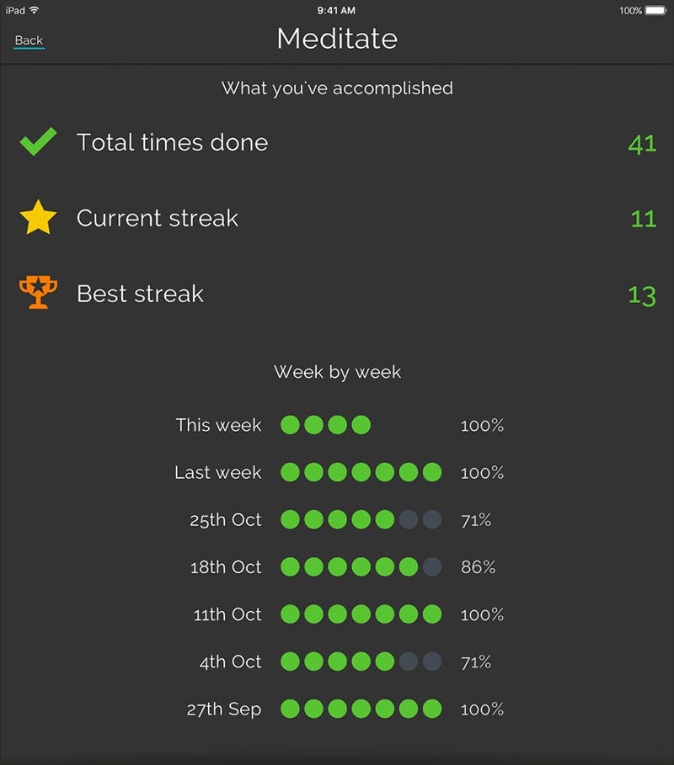Select the Total times done row
The height and width of the screenshot is (765, 674).
[172, 142]
